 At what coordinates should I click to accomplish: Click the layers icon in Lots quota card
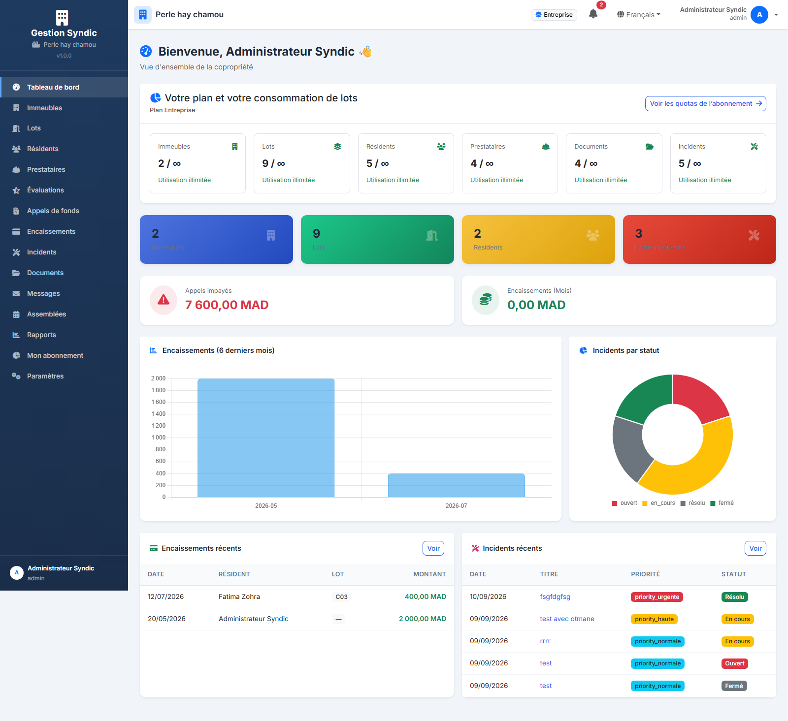337,147
